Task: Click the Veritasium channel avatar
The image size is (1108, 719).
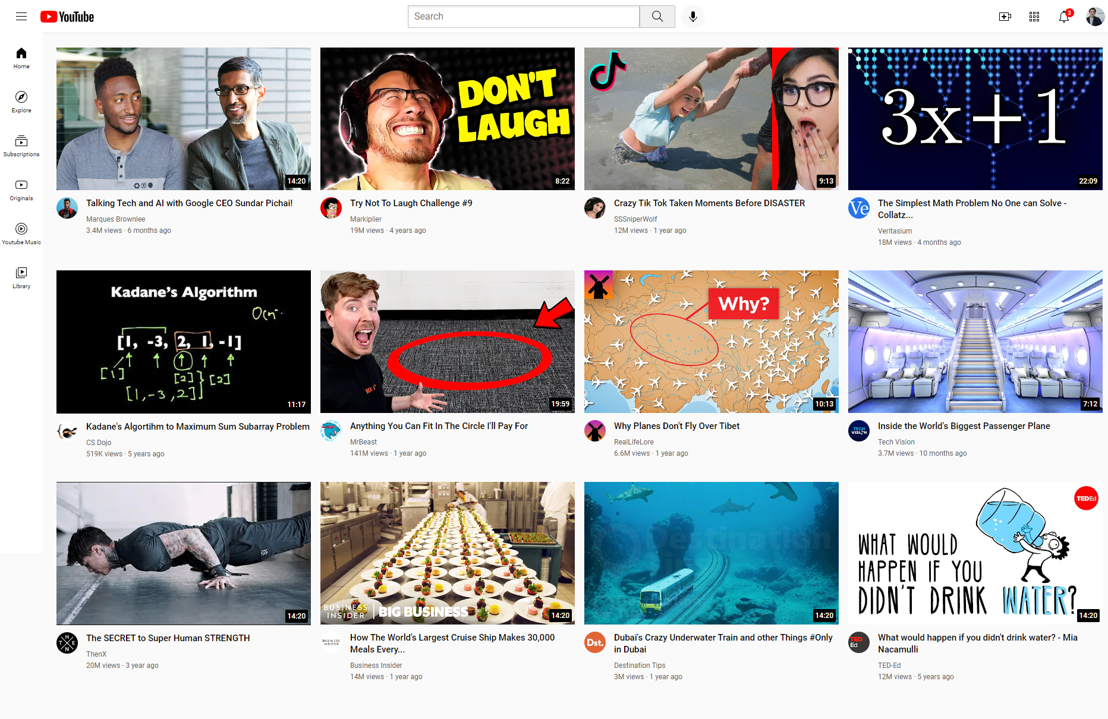Action: point(859,209)
